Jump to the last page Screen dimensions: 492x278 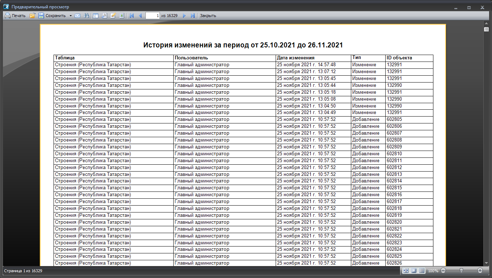[x=193, y=16]
